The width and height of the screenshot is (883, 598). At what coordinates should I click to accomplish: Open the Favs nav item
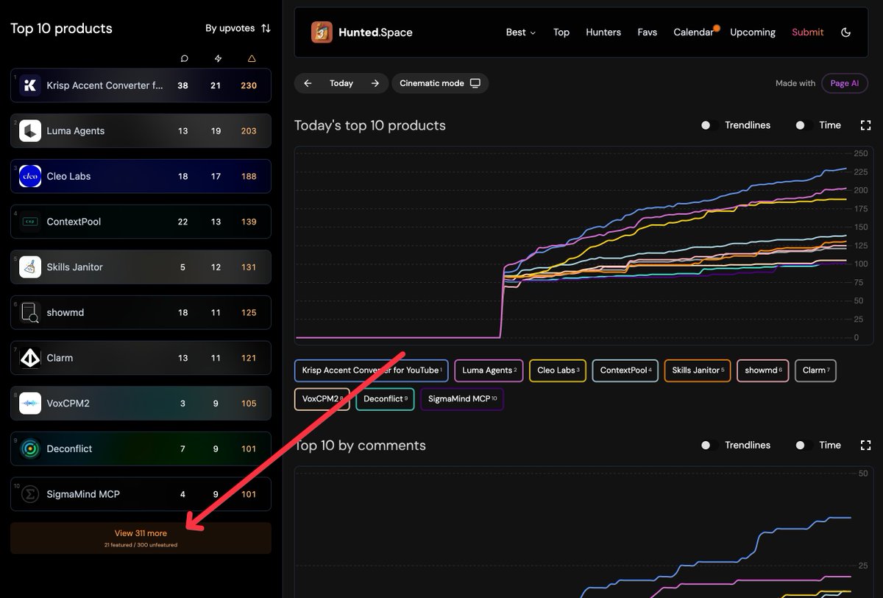(648, 32)
